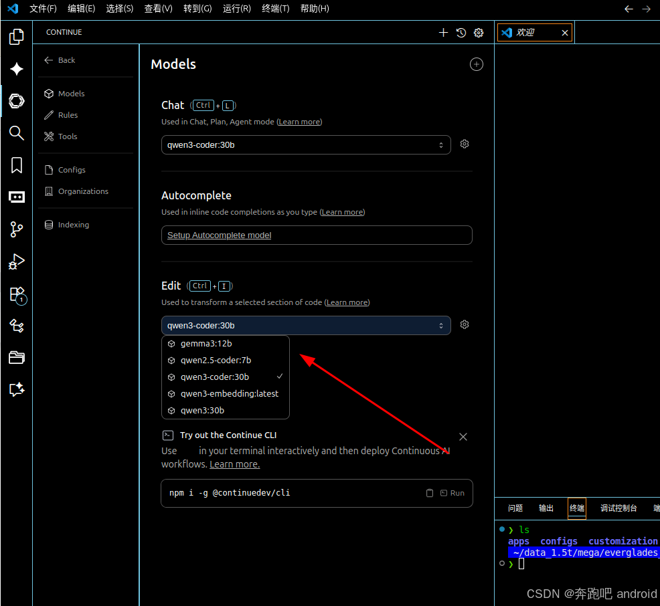Expand the Chat model dropdown
This screenshot has height=606, width=660.
click(x=306, y=145)
